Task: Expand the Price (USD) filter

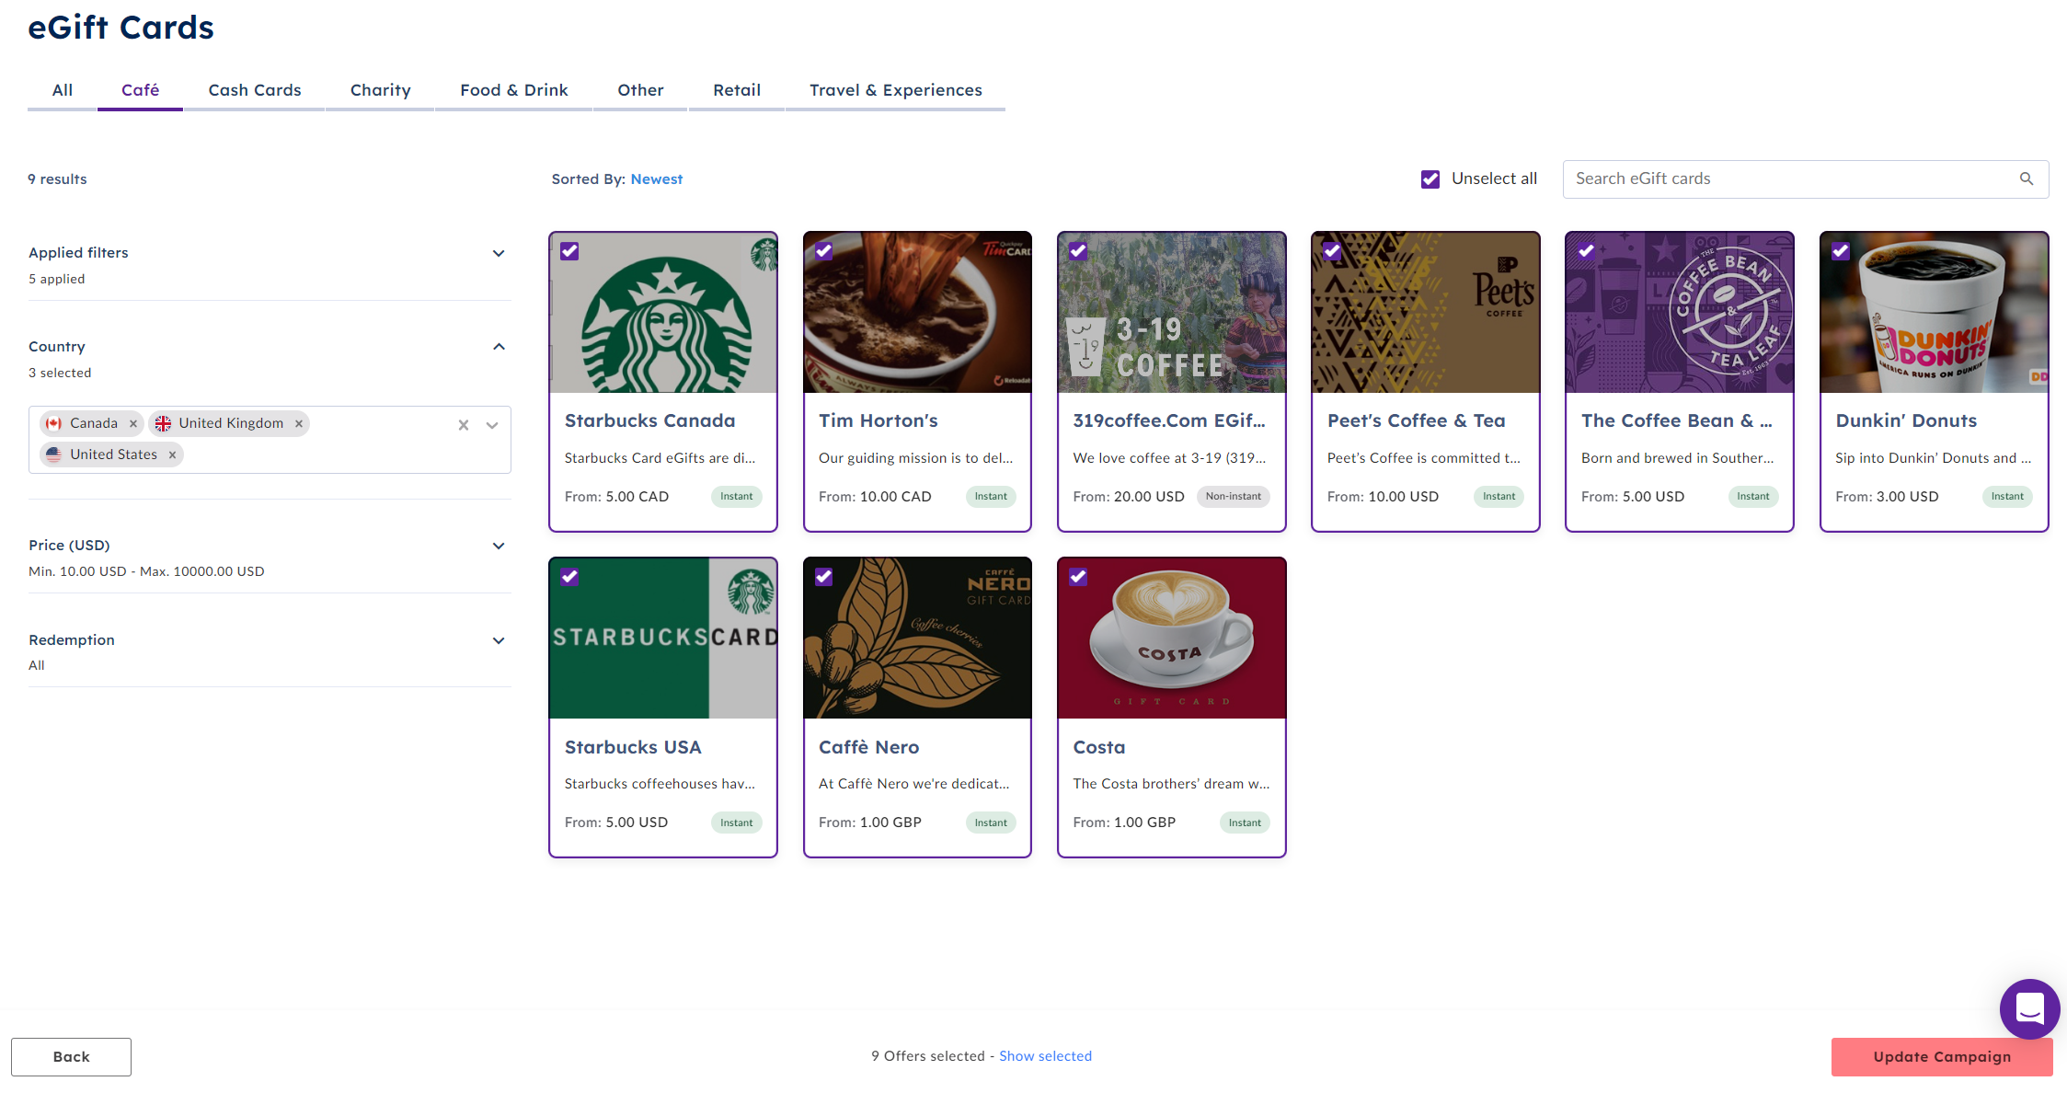Action: tap(499, 546)
